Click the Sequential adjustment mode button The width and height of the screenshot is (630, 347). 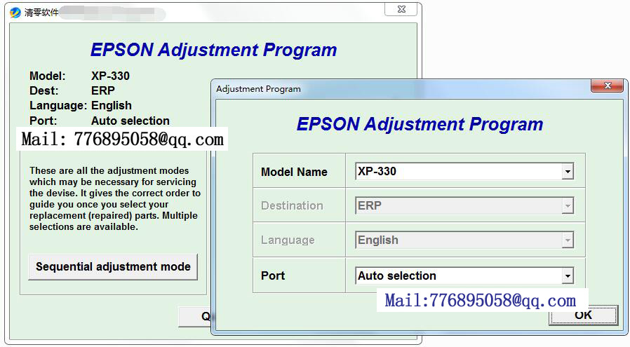113,266
